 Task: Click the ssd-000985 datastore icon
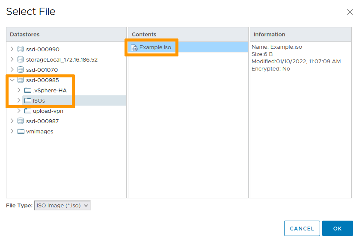click(x=21, y=80)
